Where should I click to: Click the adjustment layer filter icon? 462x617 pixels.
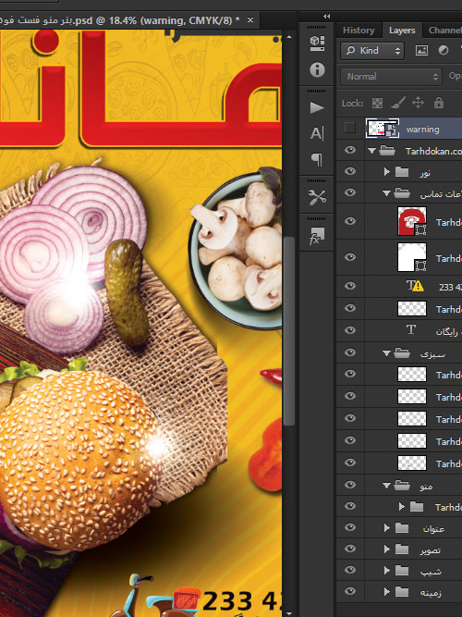click(x=444, y=50)
